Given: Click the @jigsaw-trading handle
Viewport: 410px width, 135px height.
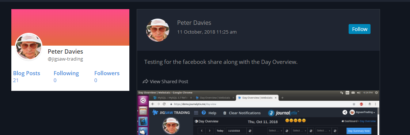Looking at the screenshot, I should (x=65, y=59).
